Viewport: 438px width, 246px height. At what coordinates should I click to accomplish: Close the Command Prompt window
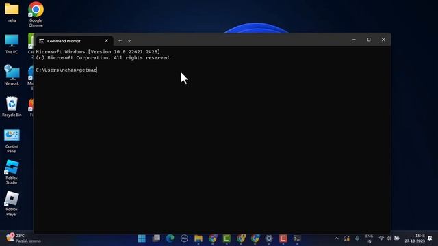[x=383, y=40]
